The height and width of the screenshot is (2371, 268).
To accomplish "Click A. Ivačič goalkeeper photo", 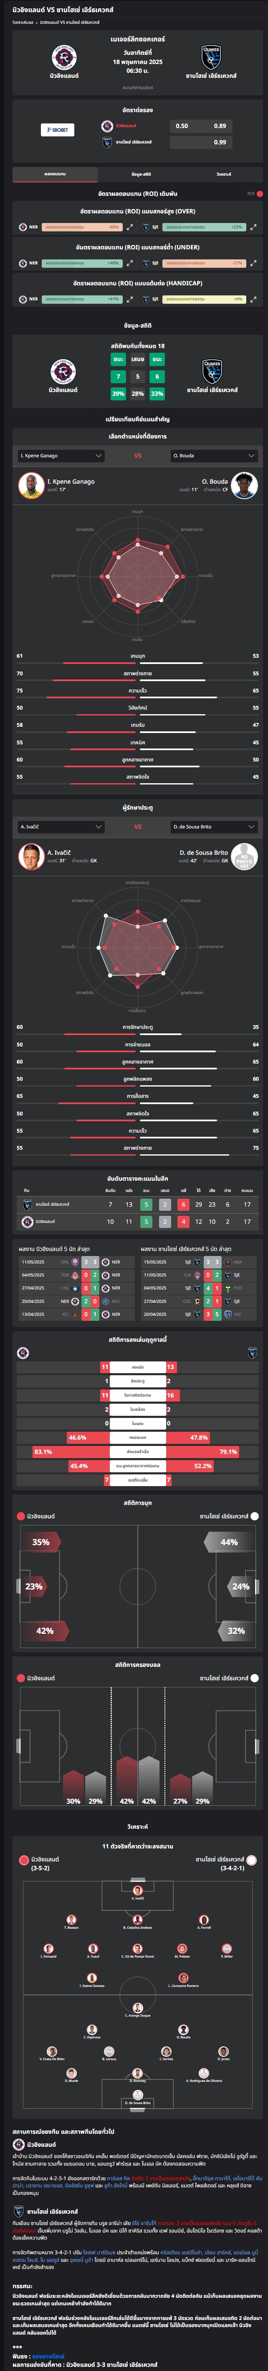I will tap(30, 856).
